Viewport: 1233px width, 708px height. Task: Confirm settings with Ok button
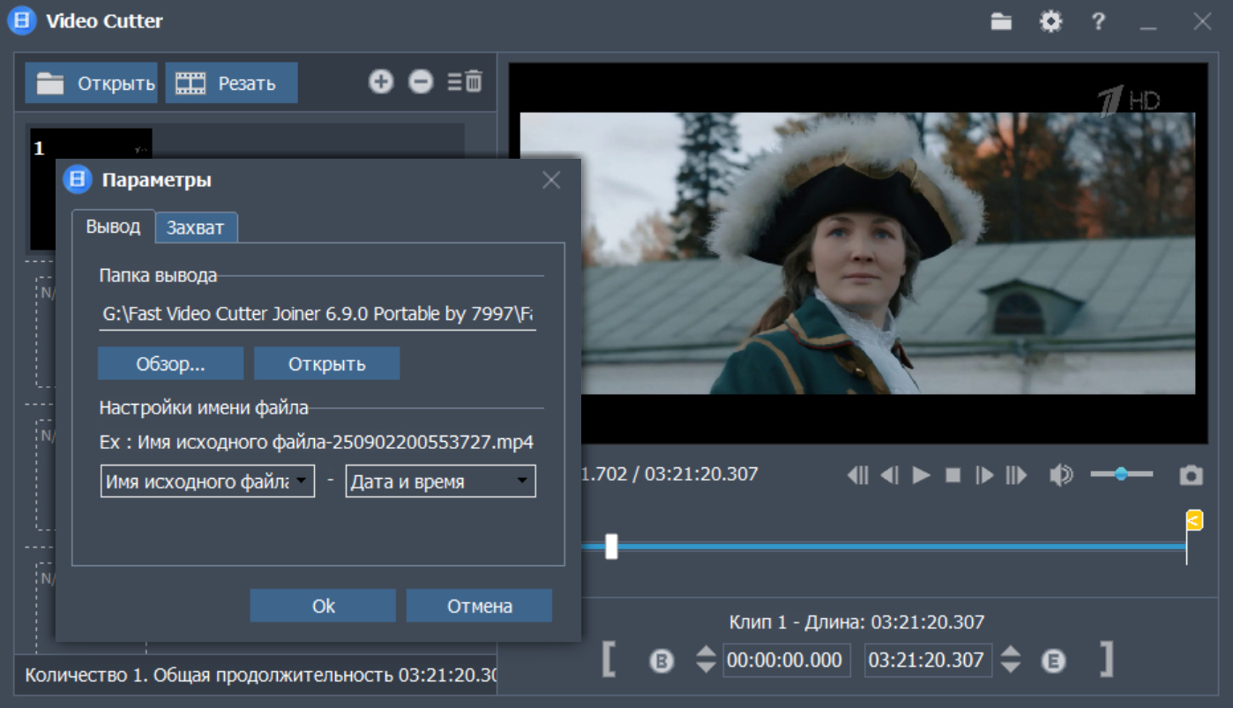point(323,606)
